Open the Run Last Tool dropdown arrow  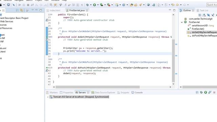tap(112, 5)
